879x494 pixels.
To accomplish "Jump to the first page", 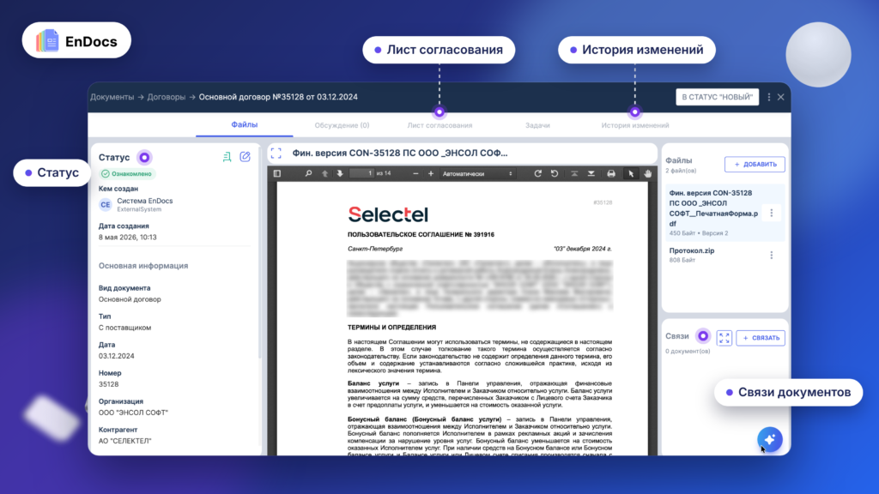I will [574, 173].
